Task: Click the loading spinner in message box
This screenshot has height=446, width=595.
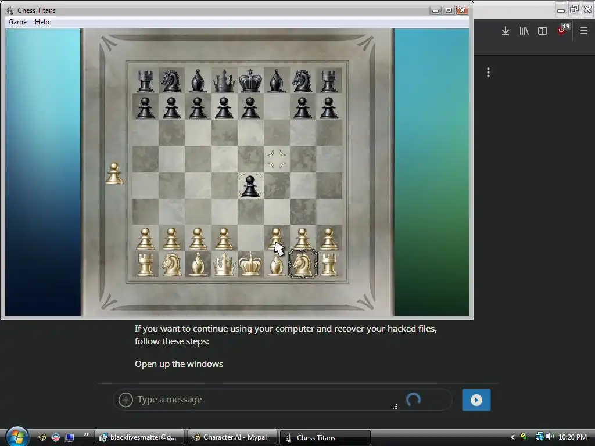Action: (x=413, y=400)
